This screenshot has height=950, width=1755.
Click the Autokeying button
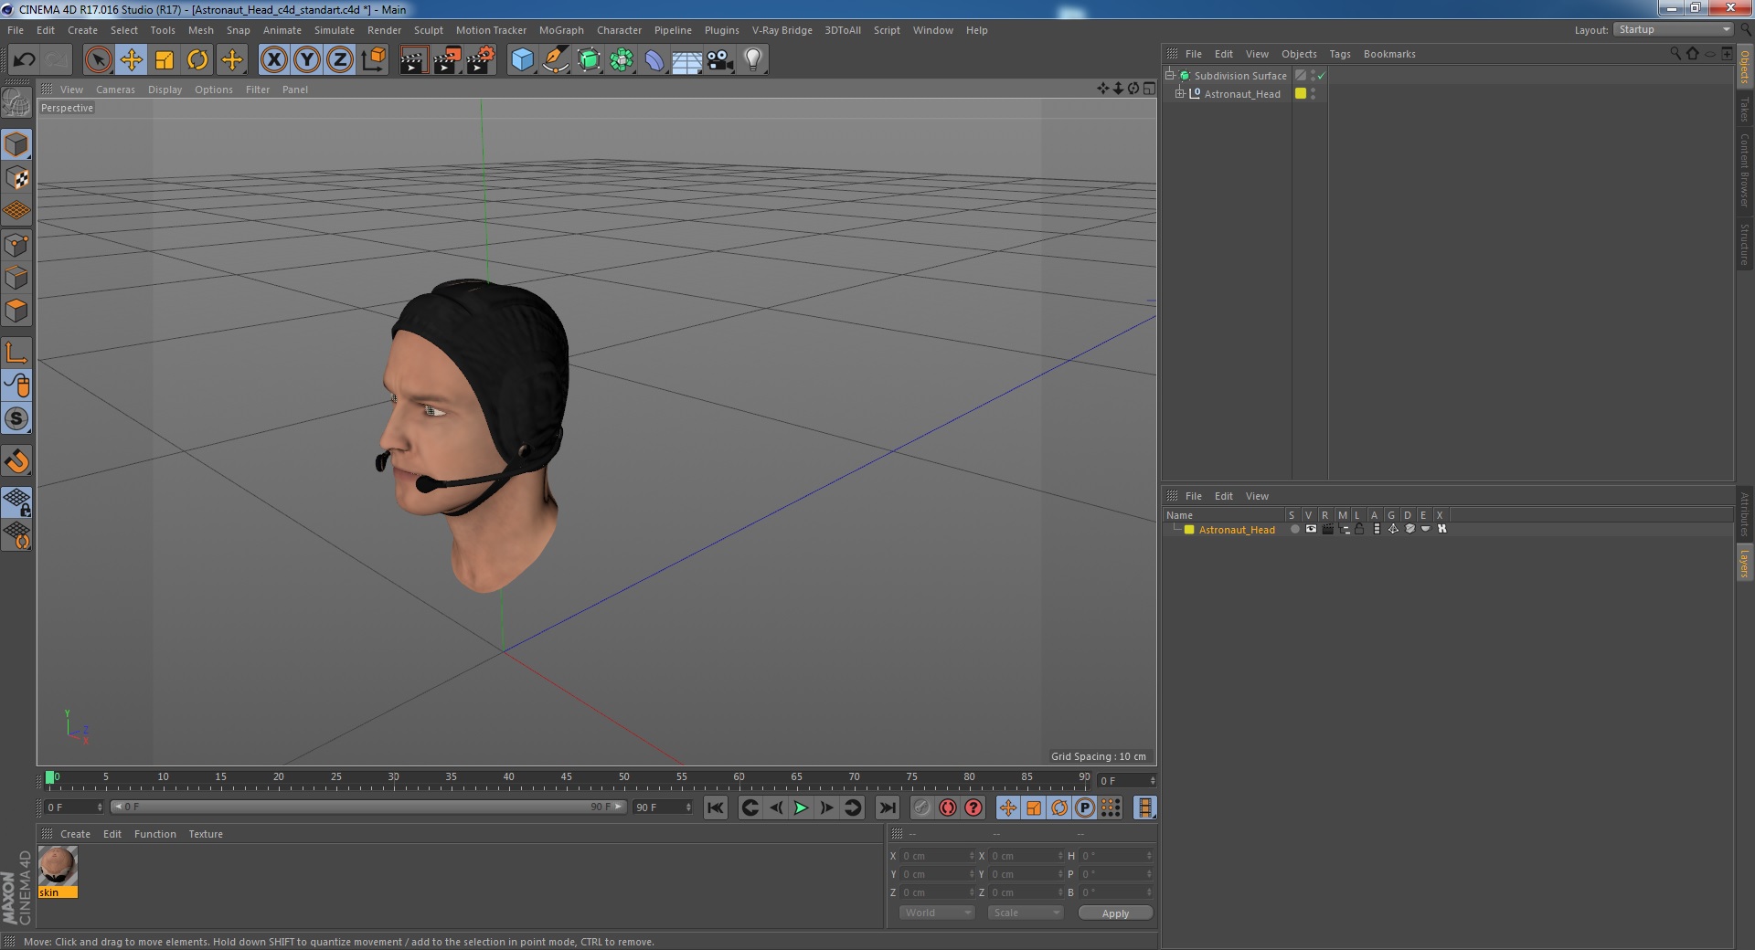[x=948, y=807]
